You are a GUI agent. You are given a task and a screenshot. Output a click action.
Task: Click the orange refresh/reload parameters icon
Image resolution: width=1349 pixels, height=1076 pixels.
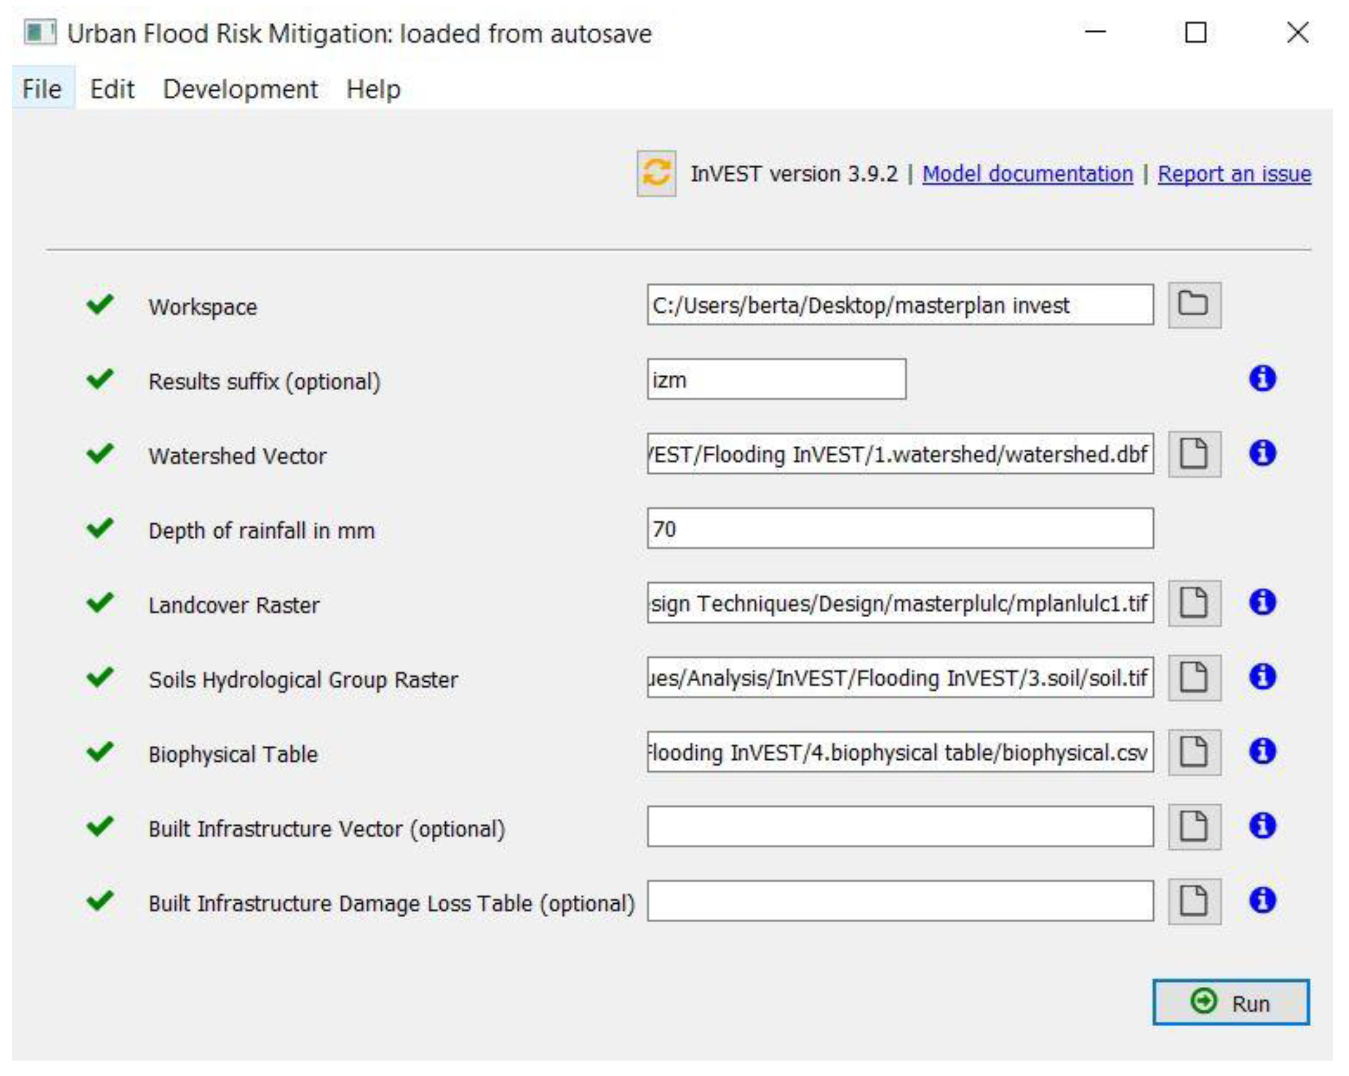pos(656,173)
